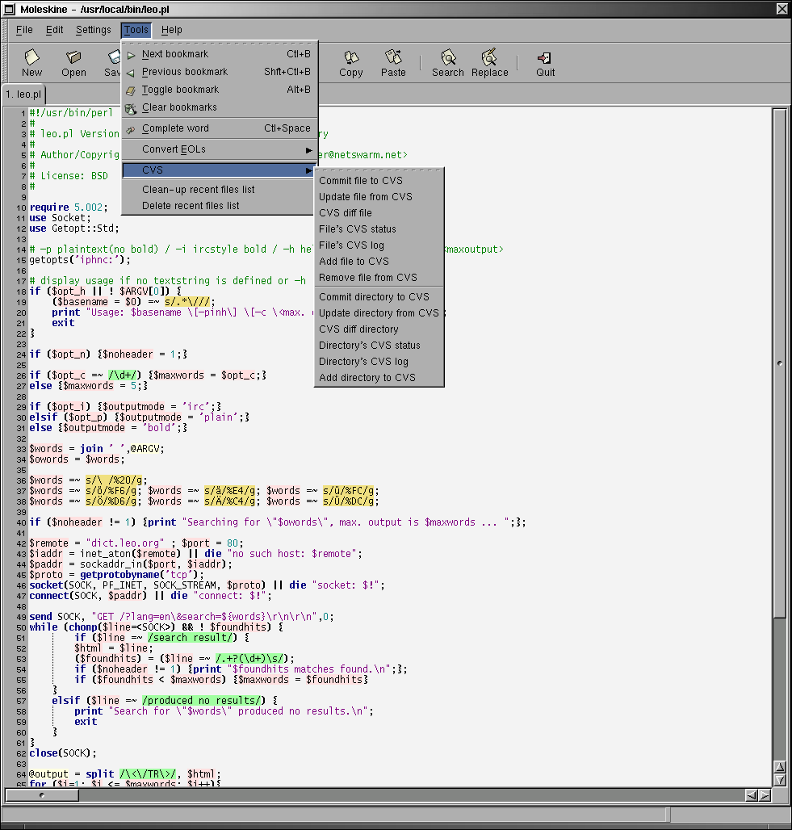
Task: Click the Copy toolbar icon
Action: (350, 62)
